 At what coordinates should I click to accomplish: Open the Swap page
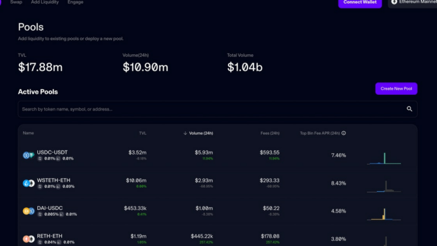click(16, 2)
